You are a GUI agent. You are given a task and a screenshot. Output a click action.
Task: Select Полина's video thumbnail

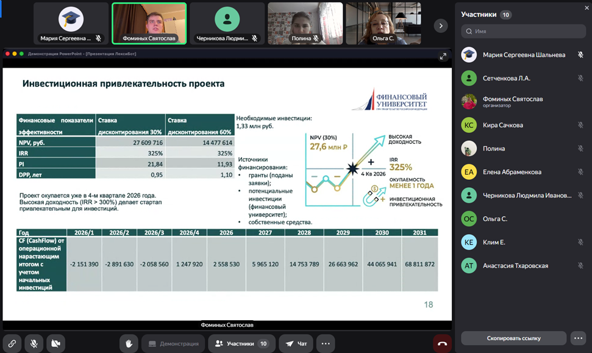click(x=305, y=24)
